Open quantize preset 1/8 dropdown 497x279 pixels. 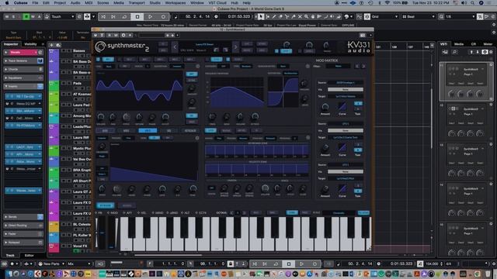(461, 16)
